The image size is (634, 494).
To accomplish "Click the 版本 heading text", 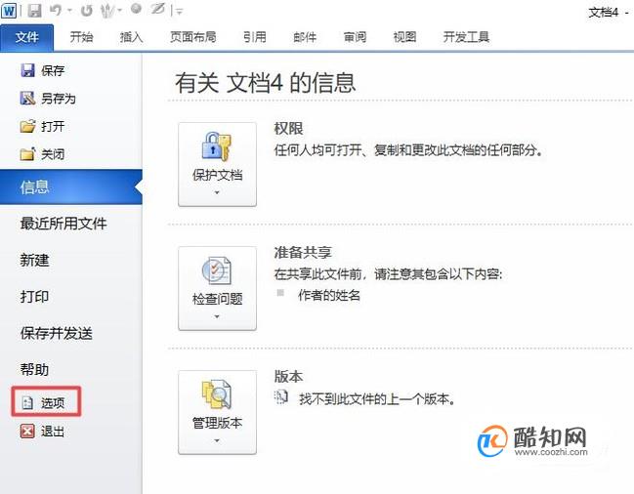I will (288, 377).
